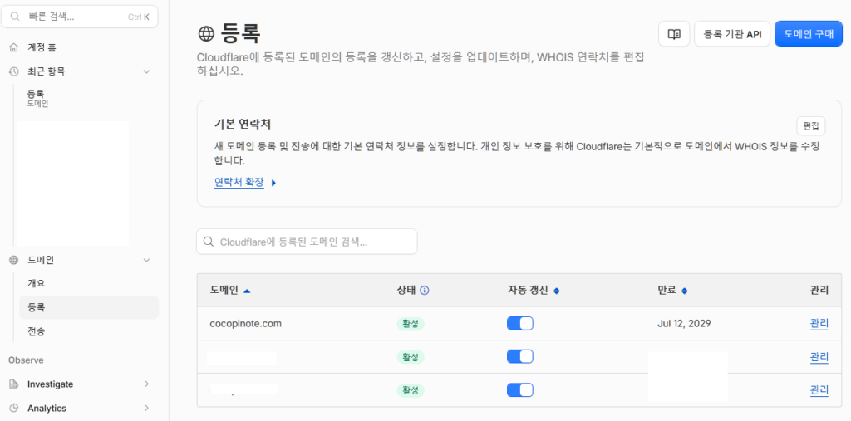Sort table by 만료 column
Viewport: 851px width, 421px height.
pyautogui.click(x=685, y=291)
